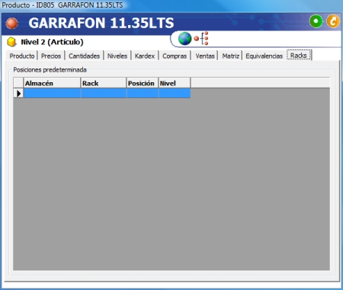Select the Niveles tab
The height and width of the screenshot is (290, 343).
tap(117, 56)
